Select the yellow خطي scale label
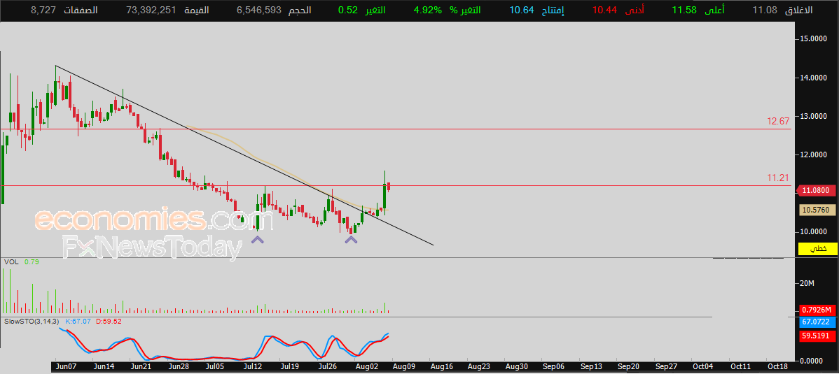Image resolution: width=839 pixels, height=374 pixels. click(817, 248)
